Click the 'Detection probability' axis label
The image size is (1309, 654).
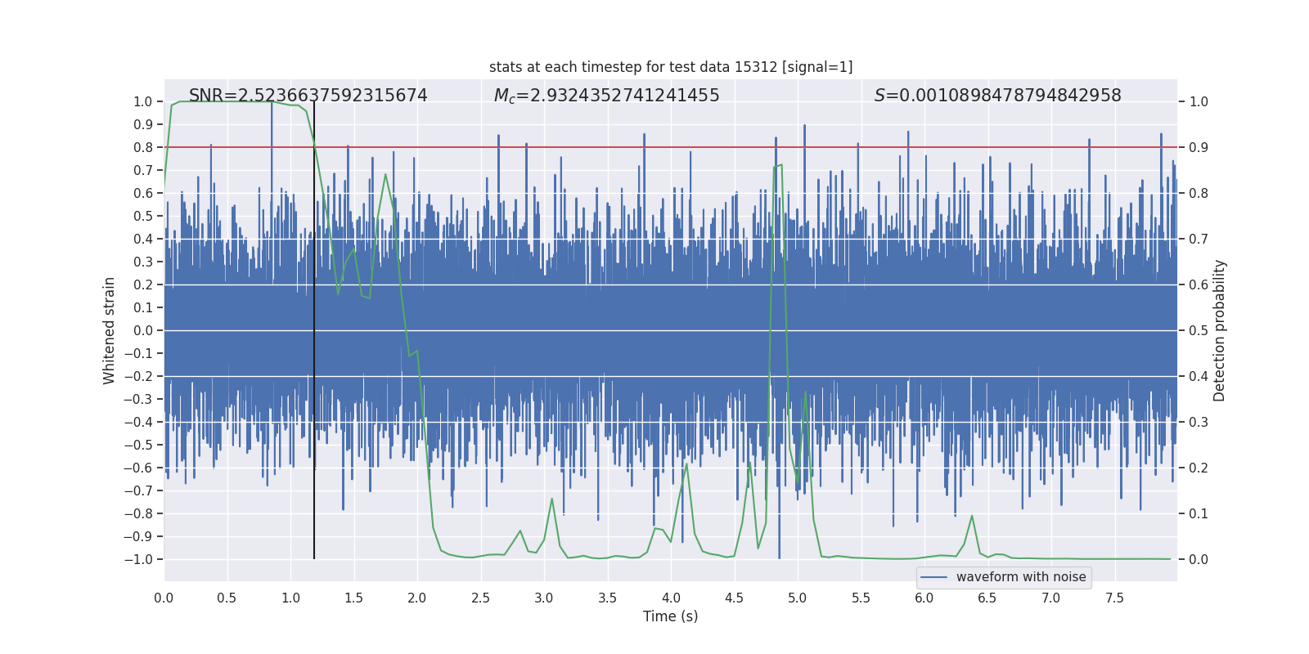1220,330
